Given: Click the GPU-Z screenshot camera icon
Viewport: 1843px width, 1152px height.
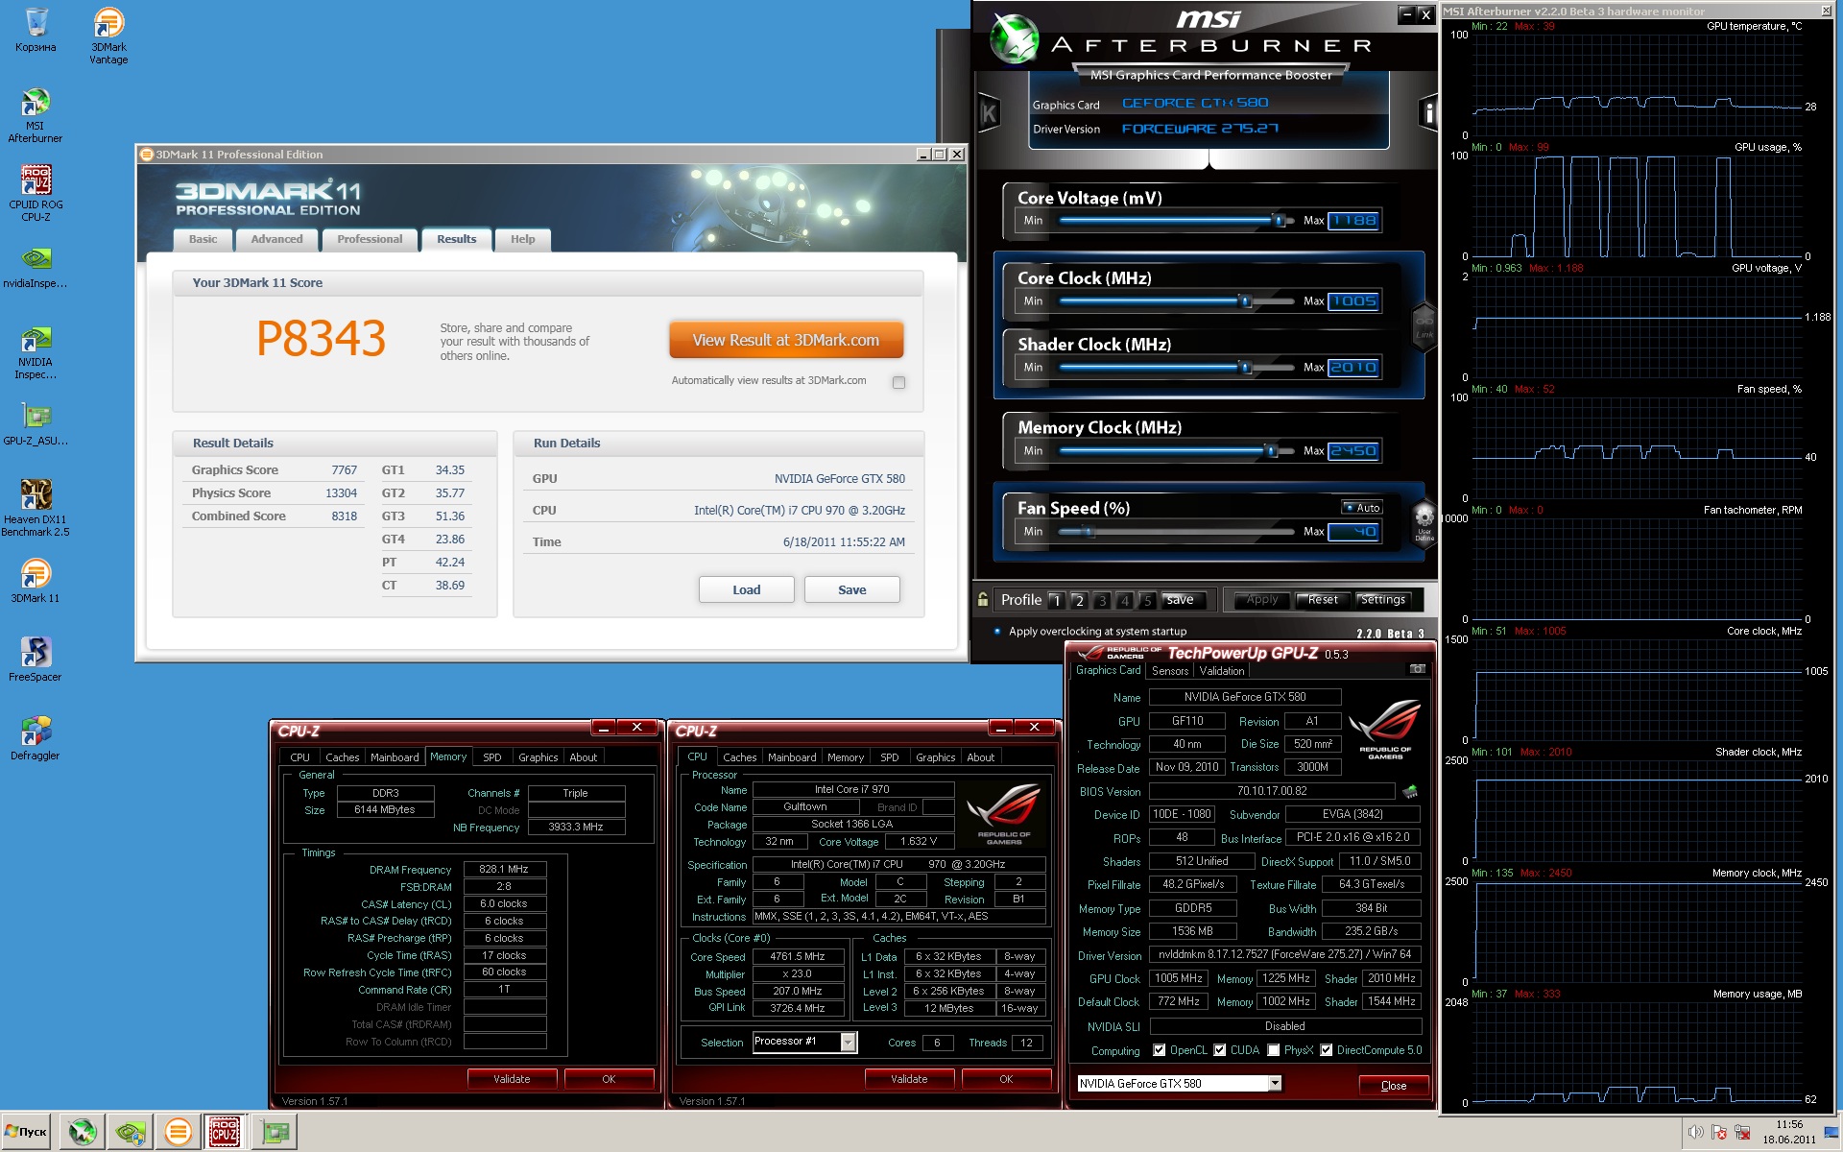Looking at the screenshot, I should click(1417, 669).
